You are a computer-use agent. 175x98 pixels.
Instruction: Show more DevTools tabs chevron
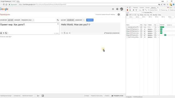[158, 7]
